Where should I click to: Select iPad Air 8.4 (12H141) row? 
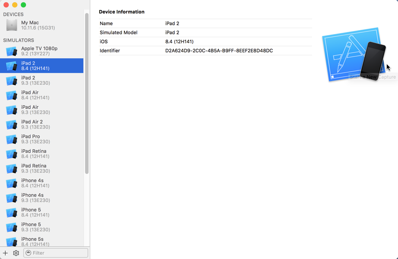(41, 95)
